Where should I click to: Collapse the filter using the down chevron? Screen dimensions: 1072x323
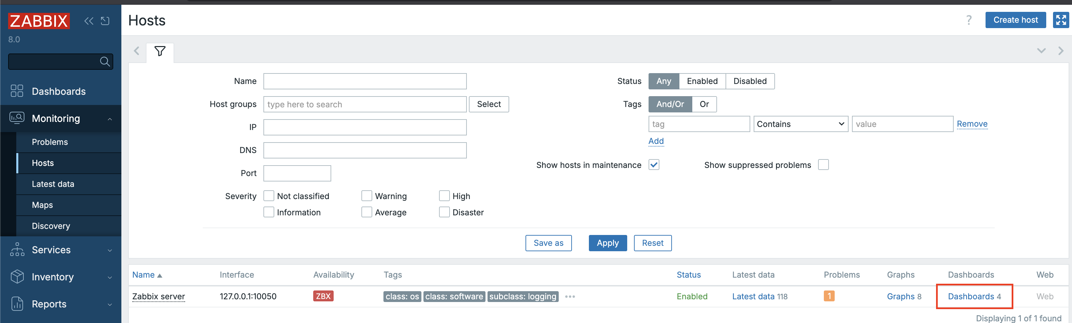pyautogui.click(x=1041, y=51)
